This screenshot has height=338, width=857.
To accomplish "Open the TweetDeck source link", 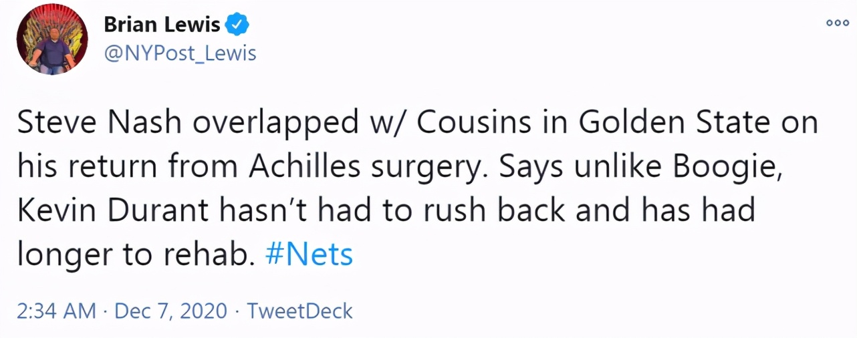I will coord(299,311).
